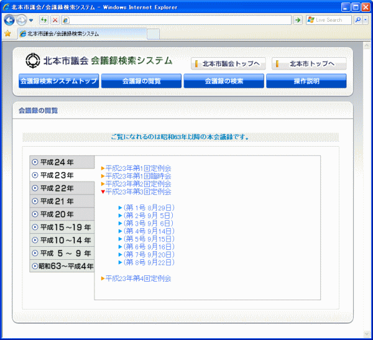Select the 平成20年 year tab
Screen dimensions: 373x340
[62, 214]
